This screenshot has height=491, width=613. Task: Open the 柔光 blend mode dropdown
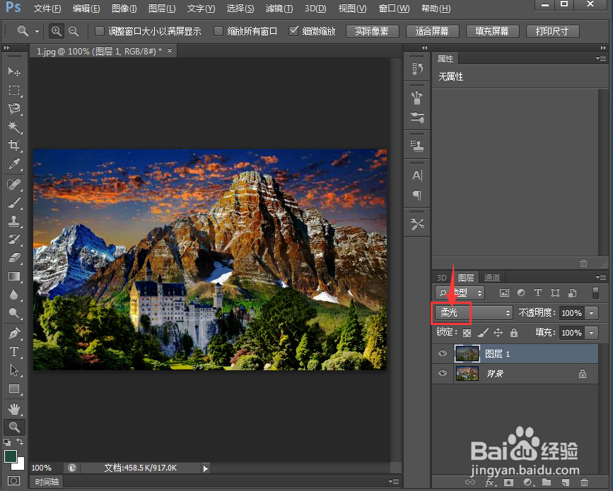point(474,312)
